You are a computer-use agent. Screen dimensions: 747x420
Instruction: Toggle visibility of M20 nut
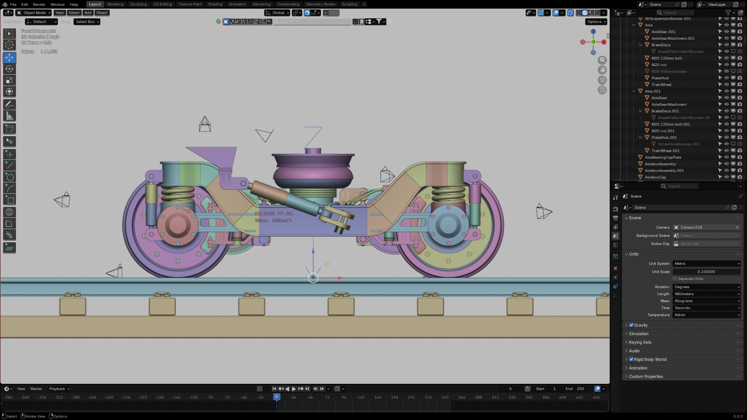[726, 65]
